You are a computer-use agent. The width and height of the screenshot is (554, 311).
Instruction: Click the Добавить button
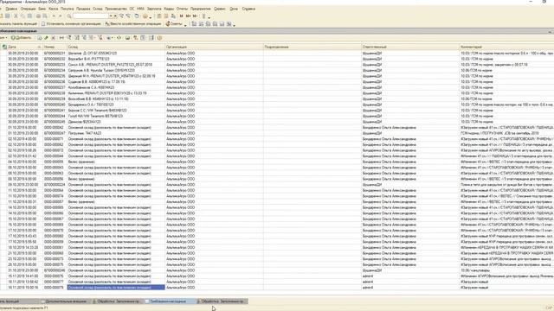tap(21, 38)
